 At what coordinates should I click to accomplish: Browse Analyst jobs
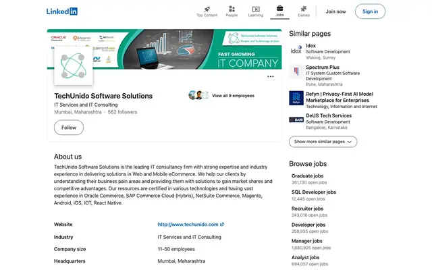pyautogui.click(x=306, y=258)
